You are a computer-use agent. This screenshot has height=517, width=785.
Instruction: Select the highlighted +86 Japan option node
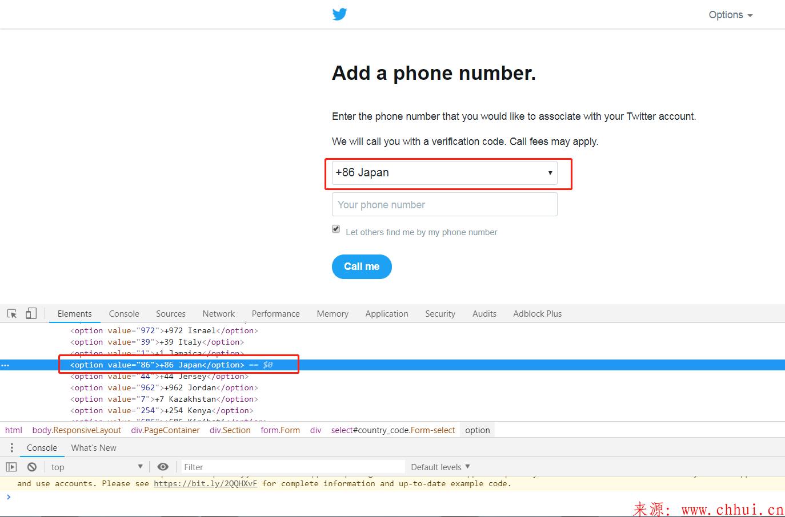tap(157, 365)
